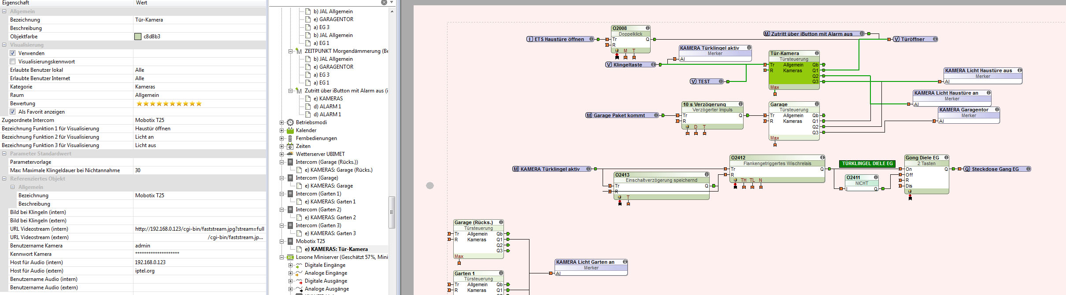Click the Kalender icon in the tree

(x=290, y=130)
